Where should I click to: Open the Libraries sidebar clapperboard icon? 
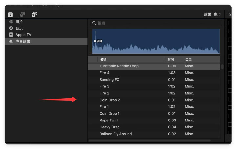(11, 14)
